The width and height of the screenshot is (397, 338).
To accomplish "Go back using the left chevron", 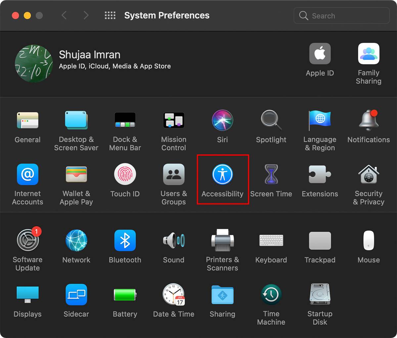I will coord(64,15).
